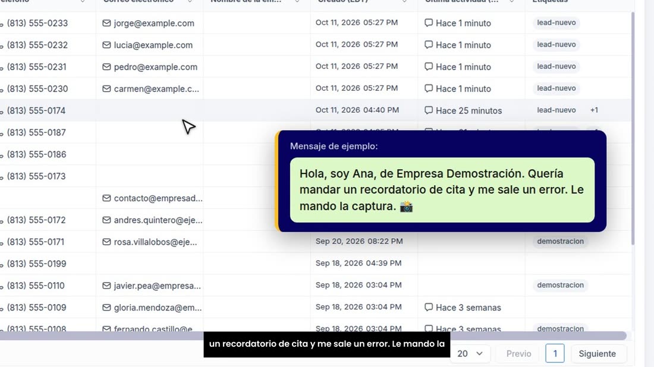Click the envelope icon beside andres.quintero@eje...
Viewport: 654px width, 367px height.
coord(106,220)
